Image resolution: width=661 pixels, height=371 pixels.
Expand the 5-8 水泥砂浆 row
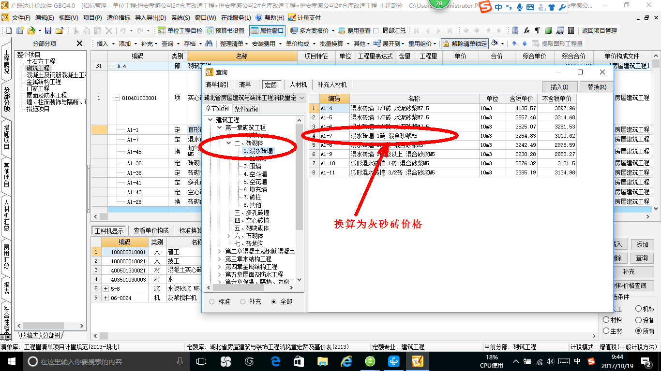(x=105, y=288)
